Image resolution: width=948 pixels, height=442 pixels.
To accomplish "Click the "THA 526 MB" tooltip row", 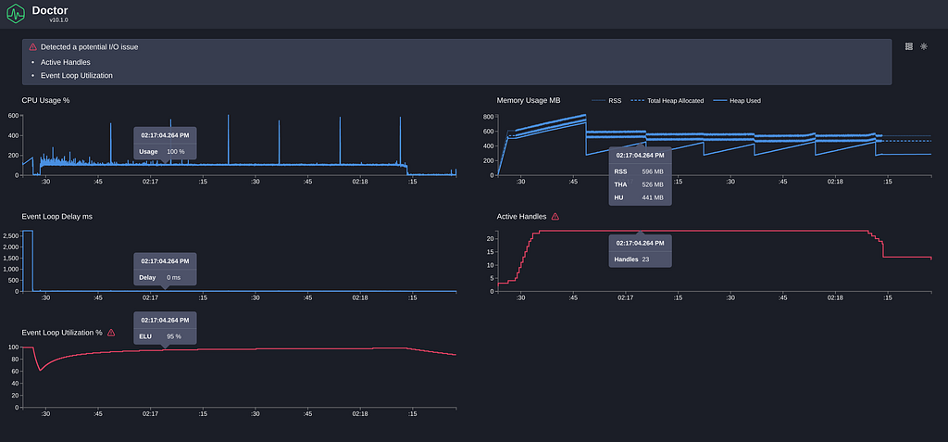I will click(x=640, y=184).
